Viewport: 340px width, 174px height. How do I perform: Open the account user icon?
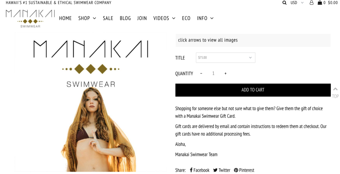point(311,3)
